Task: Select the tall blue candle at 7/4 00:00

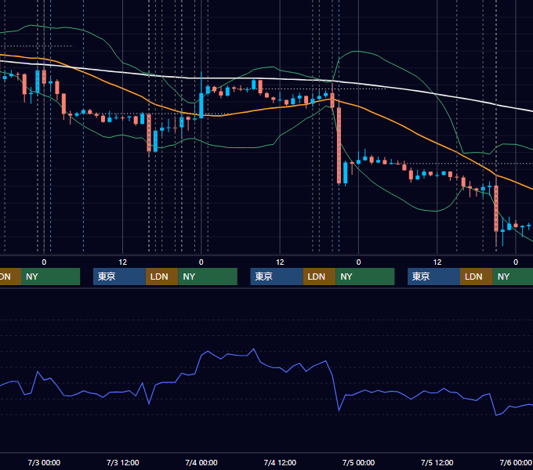Action: click(x=201, y=106)
